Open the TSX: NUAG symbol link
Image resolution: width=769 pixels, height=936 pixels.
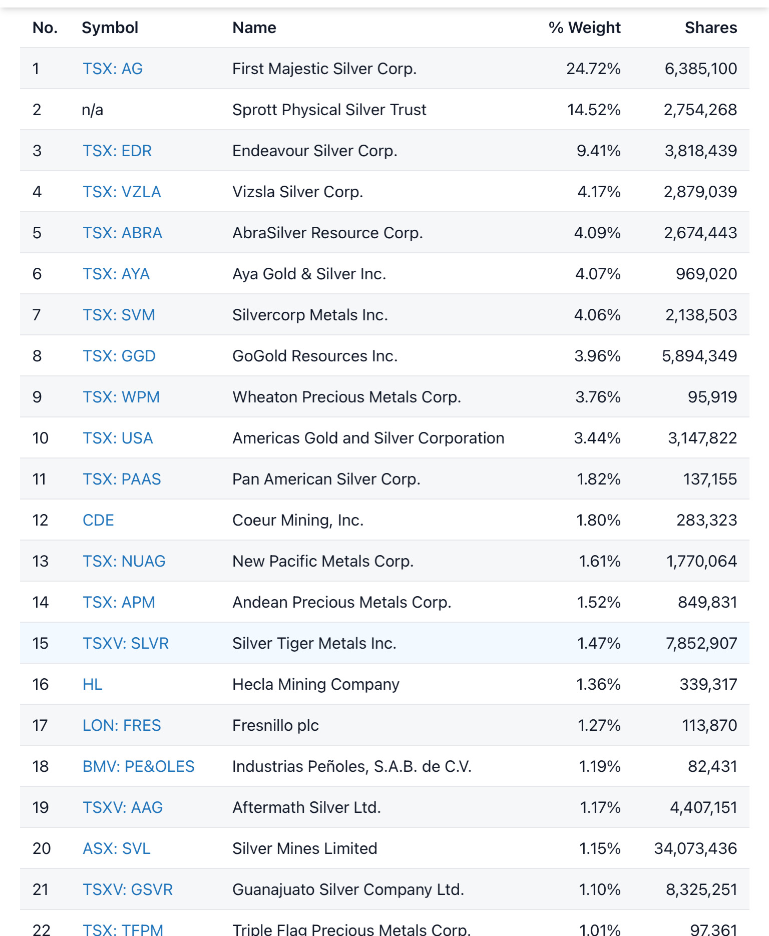pyautogui.click(x=124, y=561)
